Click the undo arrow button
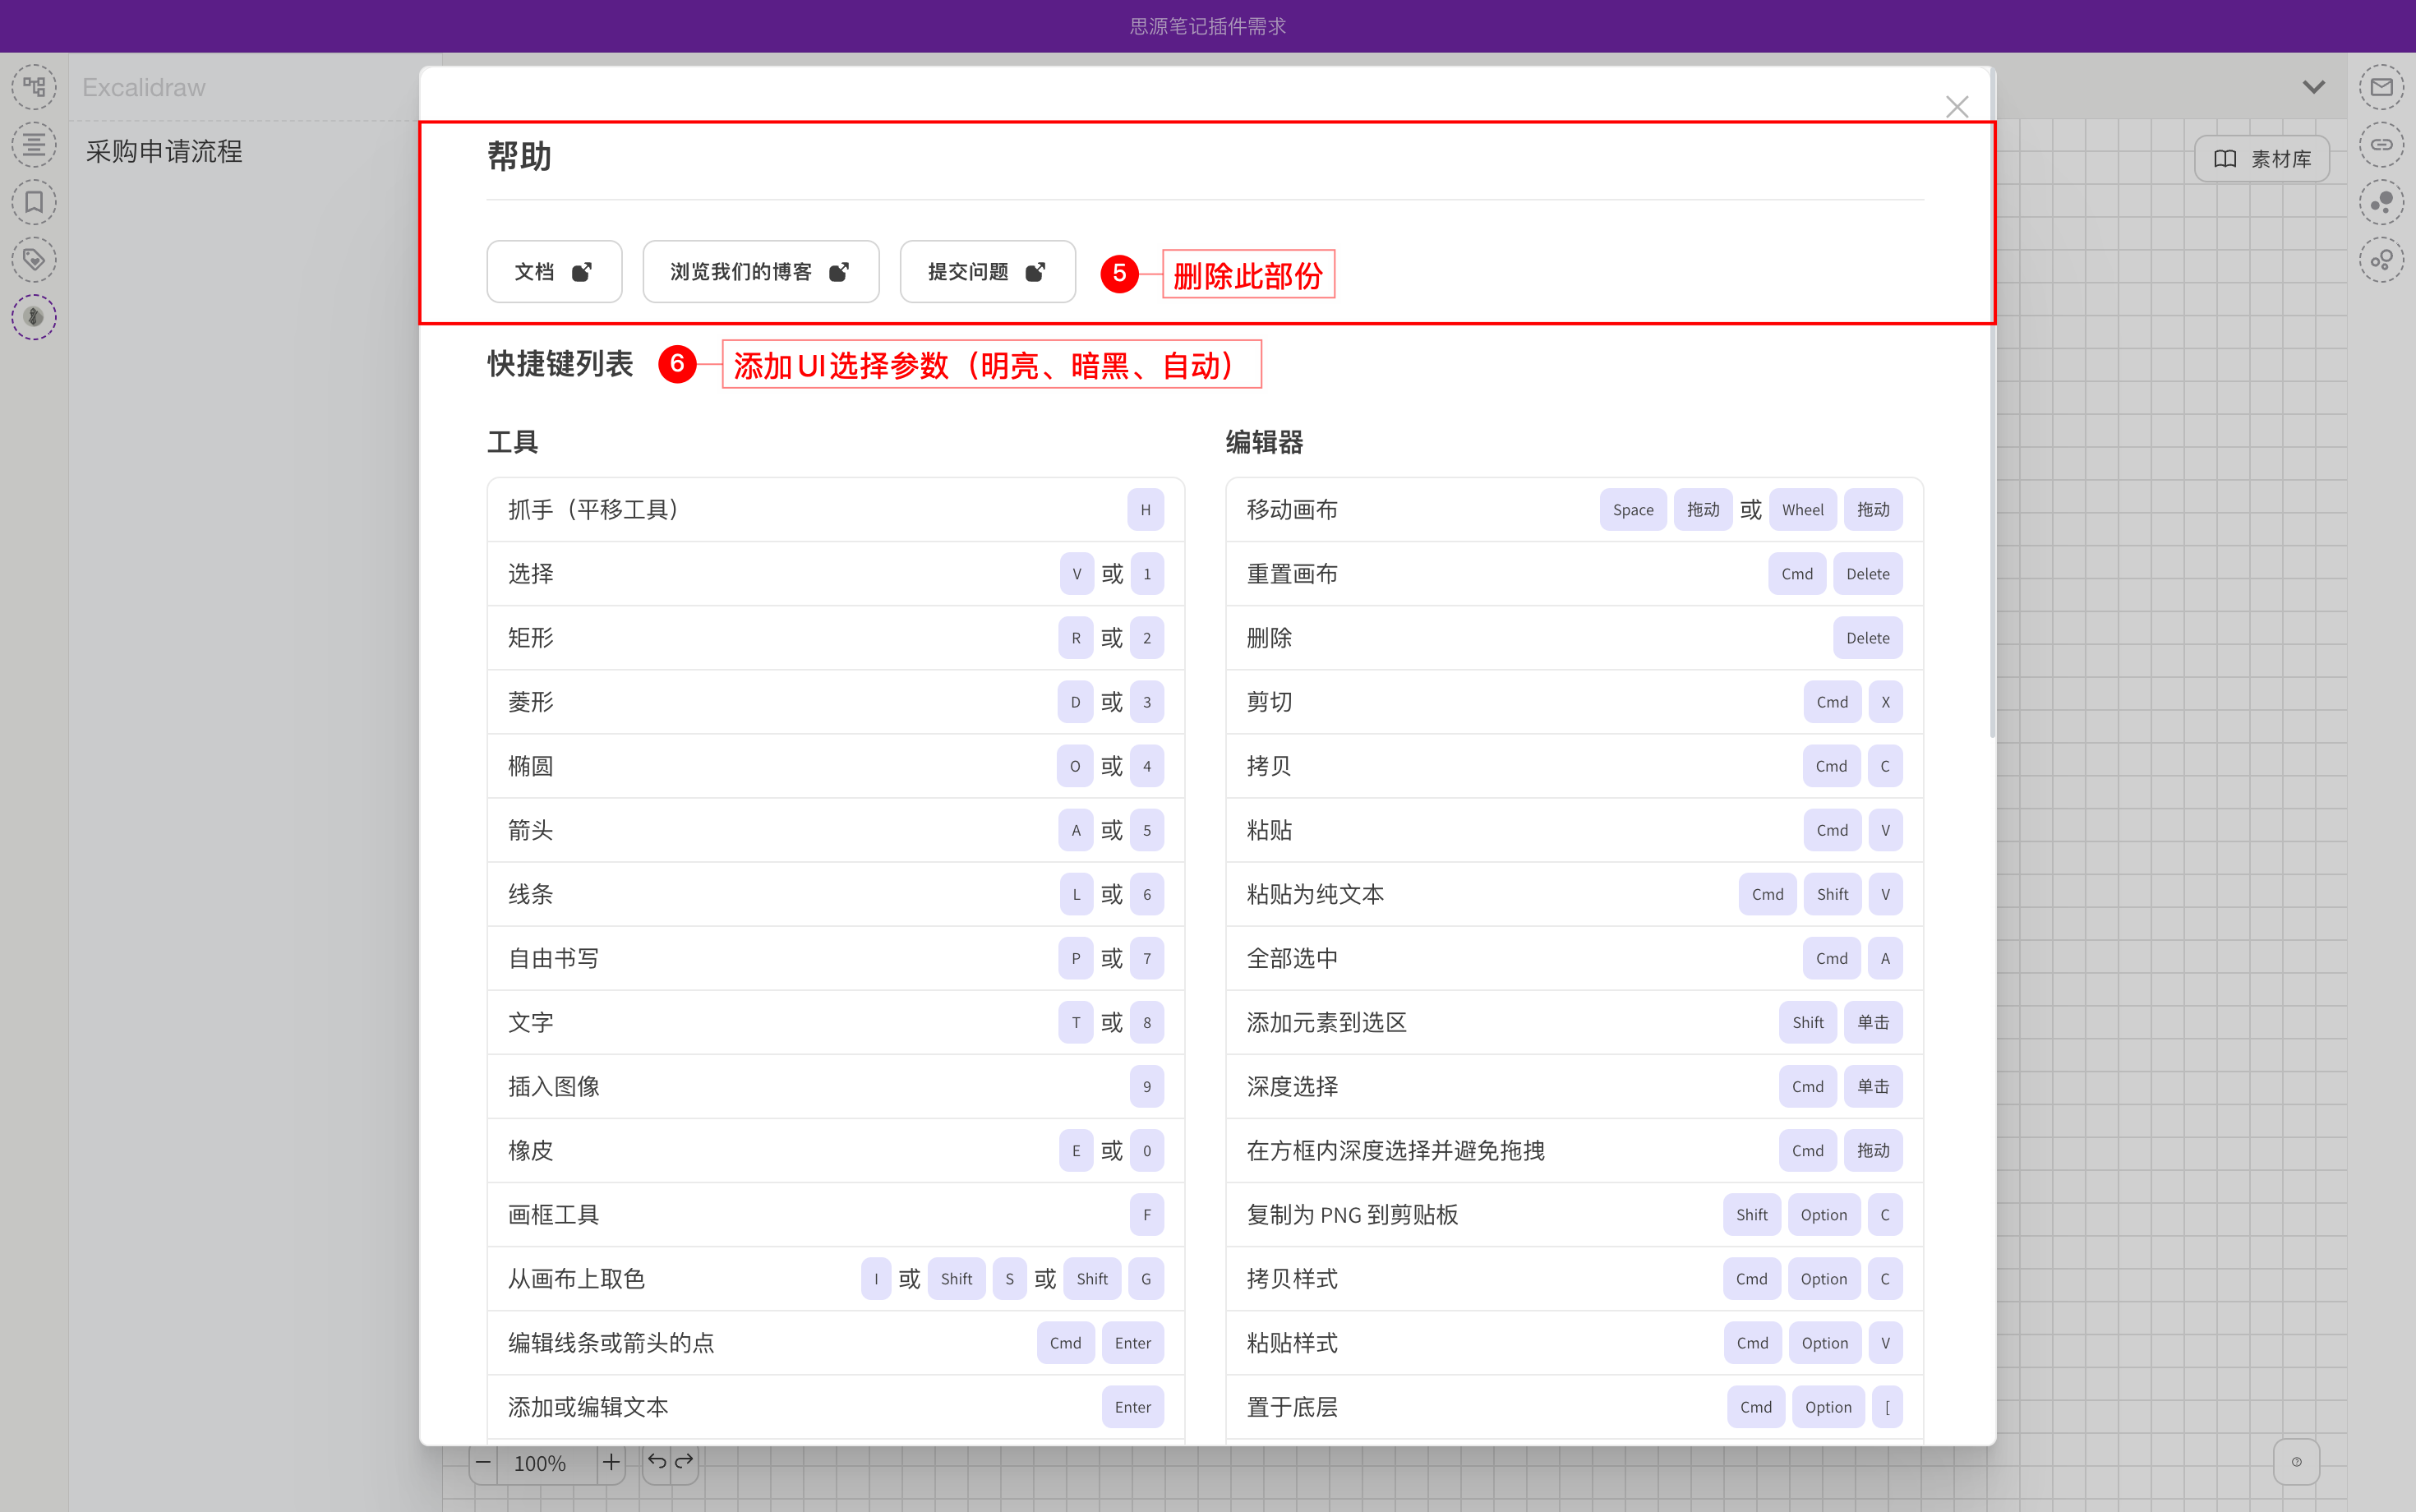The width and height of the screenshot is (2416, 1512). [x=657, y=1462]
